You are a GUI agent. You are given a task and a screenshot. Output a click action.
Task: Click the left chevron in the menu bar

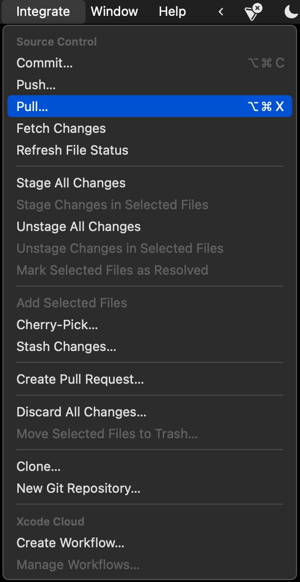pos(220,11)
